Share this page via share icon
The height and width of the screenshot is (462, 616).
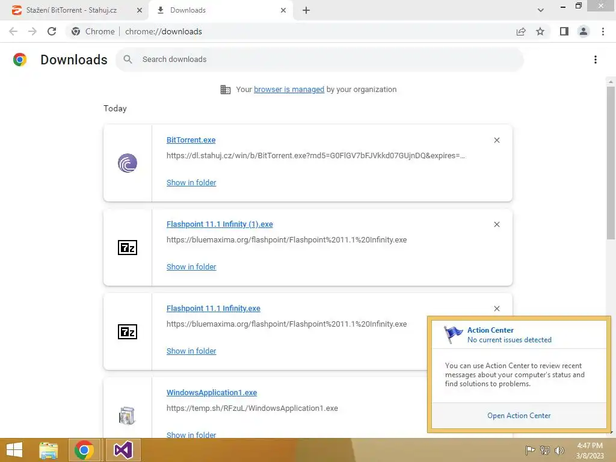coord(521,31)
